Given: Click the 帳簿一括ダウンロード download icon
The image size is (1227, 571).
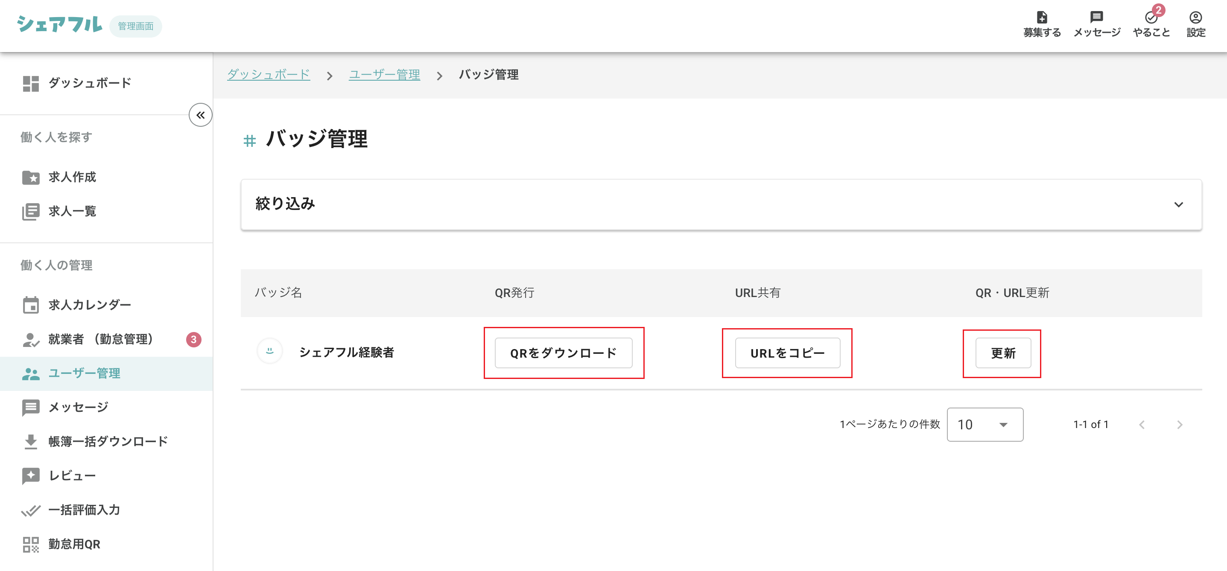Looking at the screenshot, I should pos(31,441).
